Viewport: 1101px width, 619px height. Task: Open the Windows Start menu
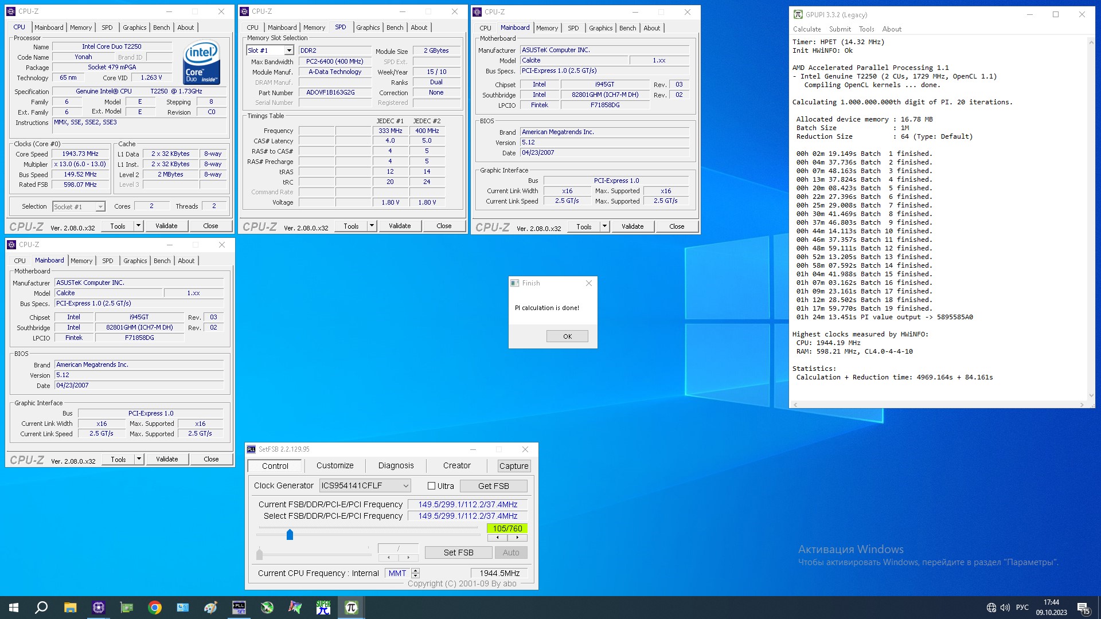pyautogui.click(x=14, y=608)
